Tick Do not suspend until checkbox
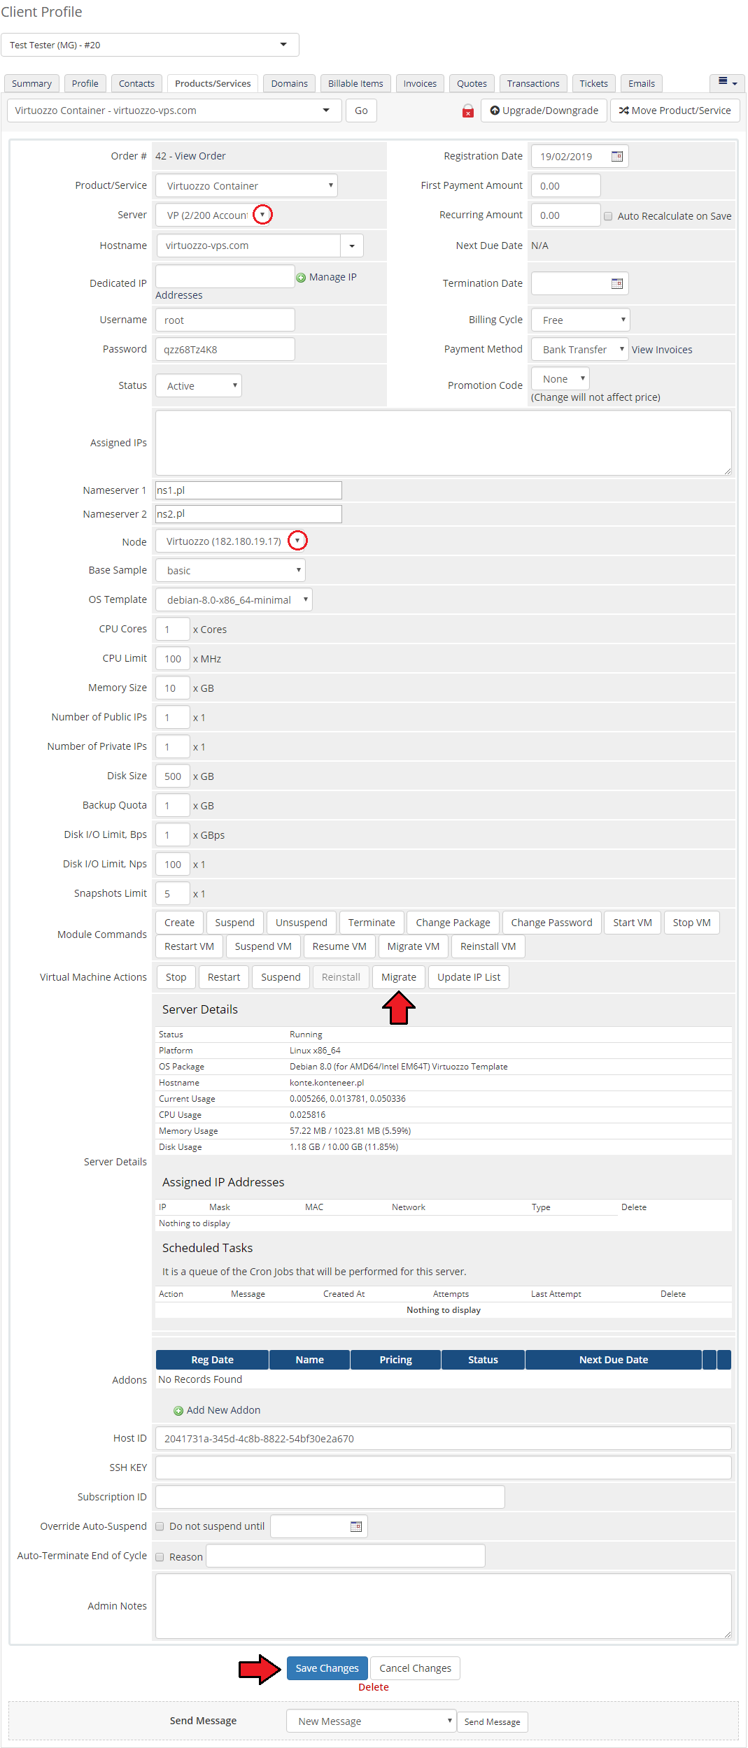748x1748 pixels. 160,1526
